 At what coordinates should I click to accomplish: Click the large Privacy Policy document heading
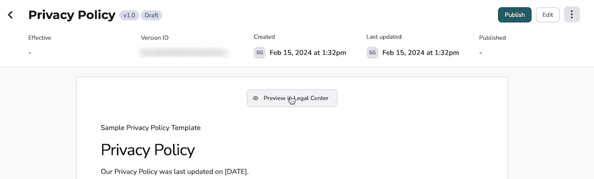[x=148, y=150]
